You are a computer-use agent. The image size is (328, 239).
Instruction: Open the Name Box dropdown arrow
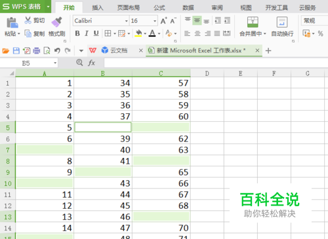click(55, 63)
